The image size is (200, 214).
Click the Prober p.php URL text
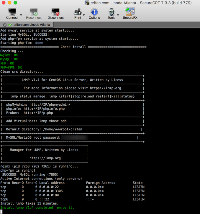point(38,113)
